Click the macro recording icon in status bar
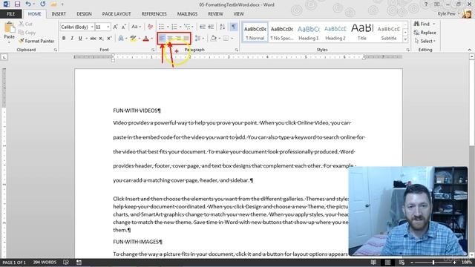This screenshot has height=267, width=475. [79, 262]
